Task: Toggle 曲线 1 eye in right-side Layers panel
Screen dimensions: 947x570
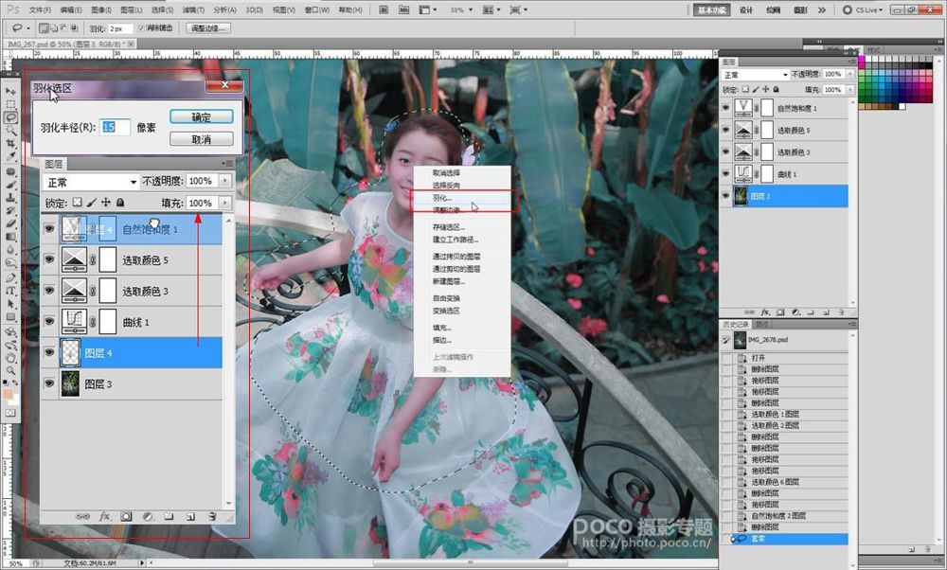Action: (726, 174)
